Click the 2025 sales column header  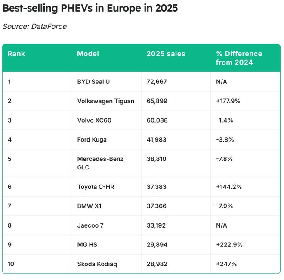[x=166, y=54]
